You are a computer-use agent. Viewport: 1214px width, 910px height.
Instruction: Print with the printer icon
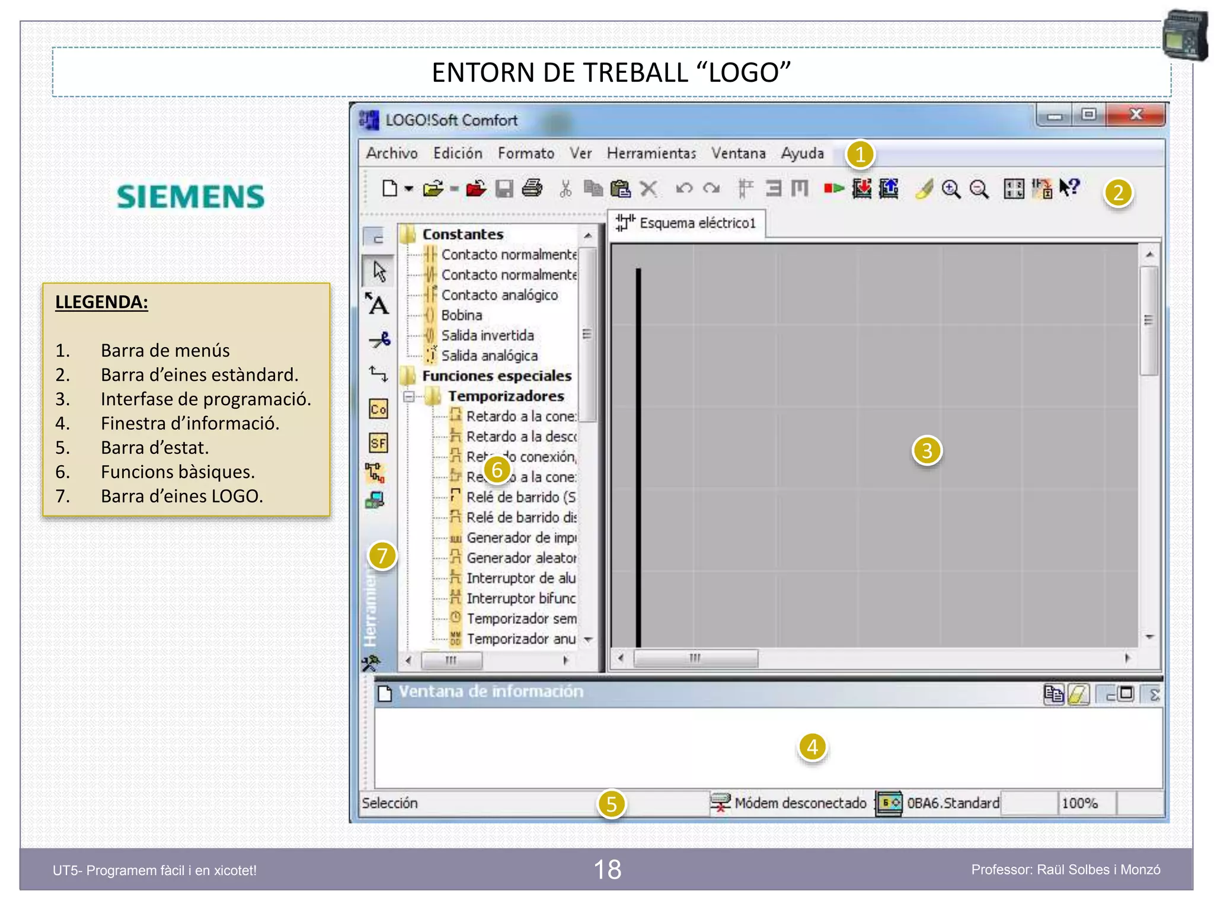(532, 188)
